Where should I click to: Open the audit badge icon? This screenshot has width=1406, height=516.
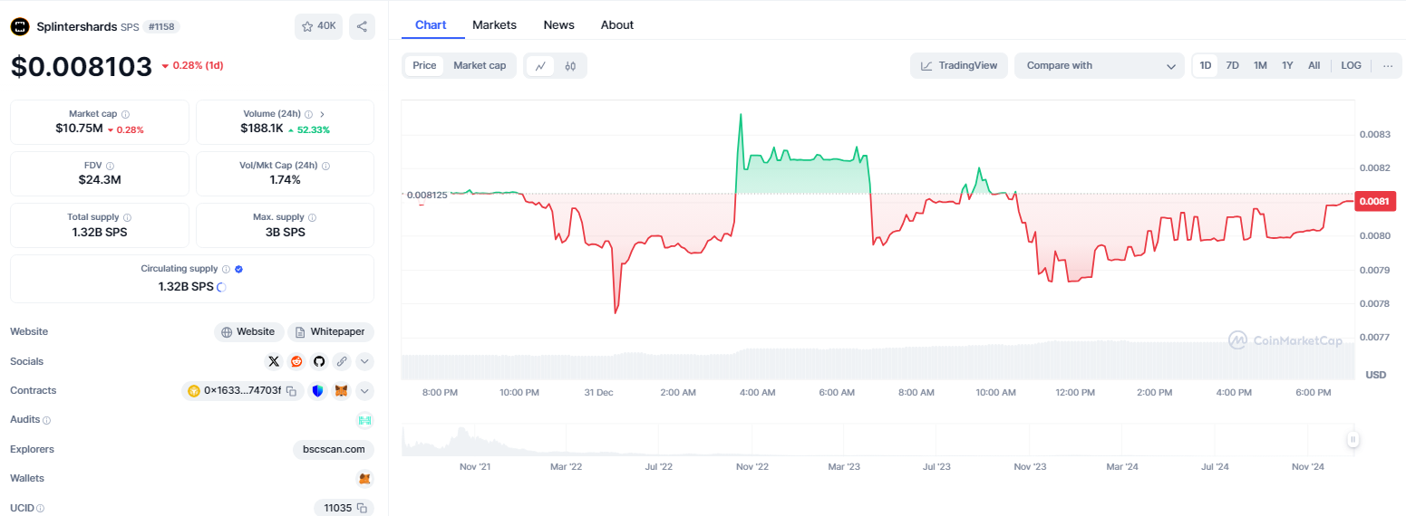(x=364, y=420)
